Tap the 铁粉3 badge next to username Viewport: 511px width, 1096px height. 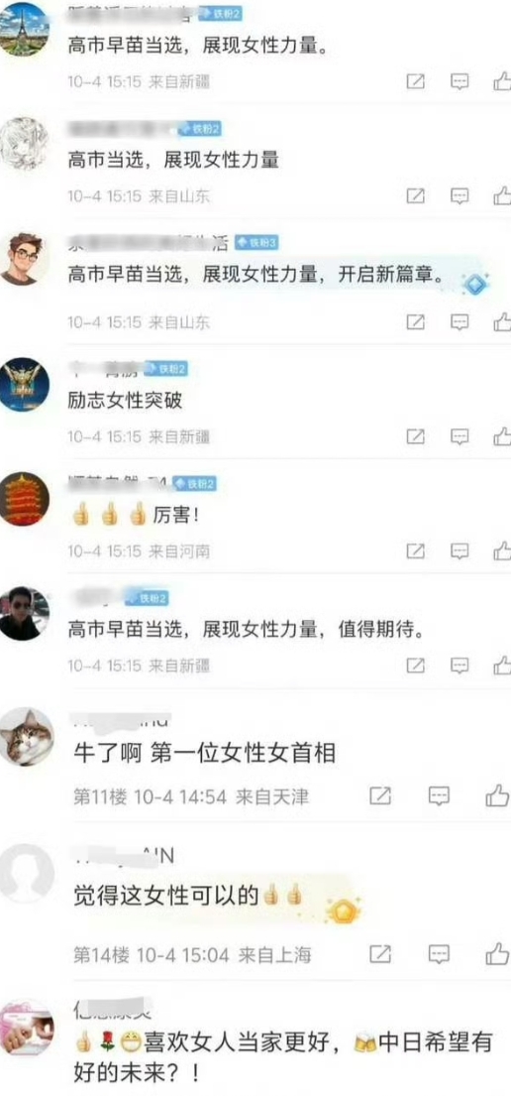click(256, 243)
